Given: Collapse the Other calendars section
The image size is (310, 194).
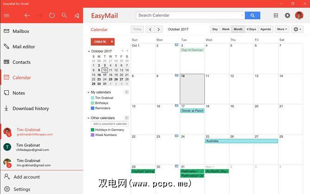Looking at the screenshot, I should [x=88, y=118].
